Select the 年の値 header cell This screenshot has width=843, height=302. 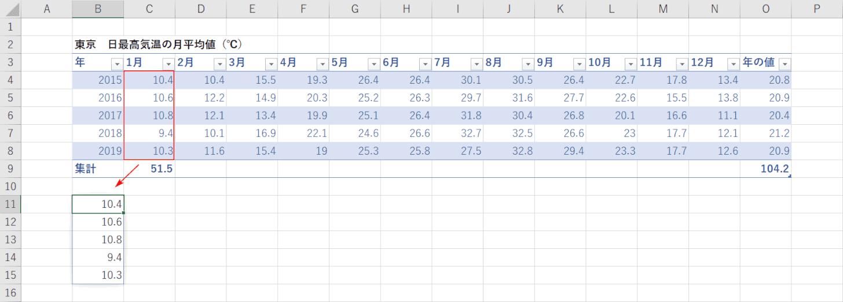pos(765,62)
